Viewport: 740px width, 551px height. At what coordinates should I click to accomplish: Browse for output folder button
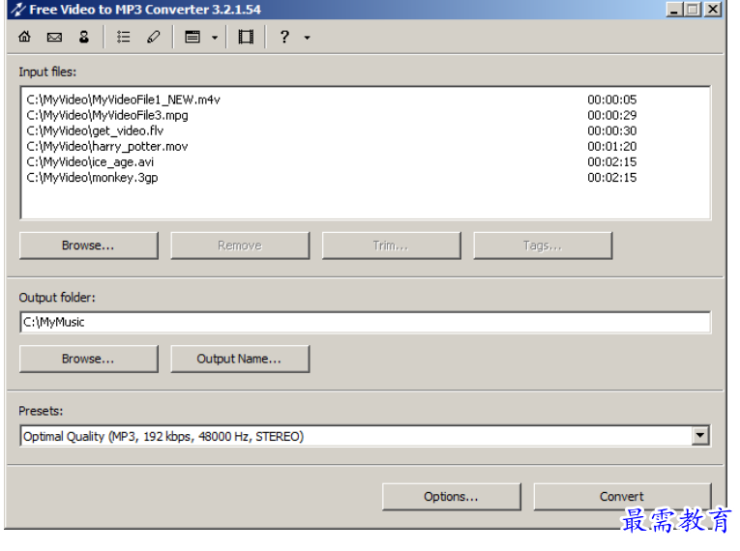89,359
